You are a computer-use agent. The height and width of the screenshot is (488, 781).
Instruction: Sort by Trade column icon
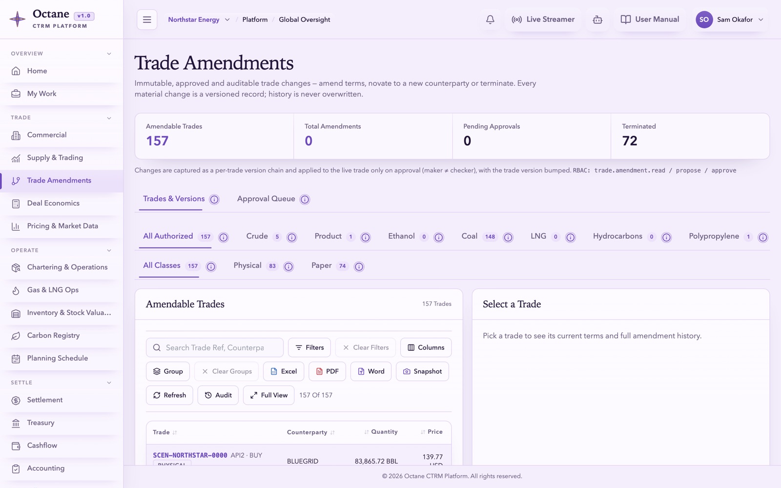(x=175, y=433)
